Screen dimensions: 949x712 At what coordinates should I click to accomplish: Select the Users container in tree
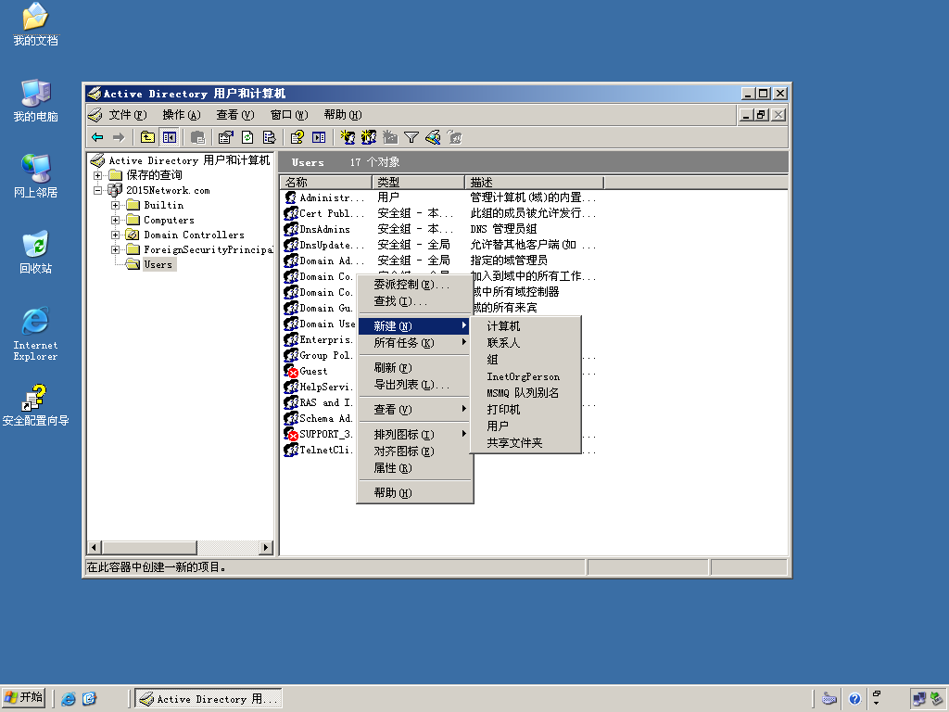click(158, 264)
